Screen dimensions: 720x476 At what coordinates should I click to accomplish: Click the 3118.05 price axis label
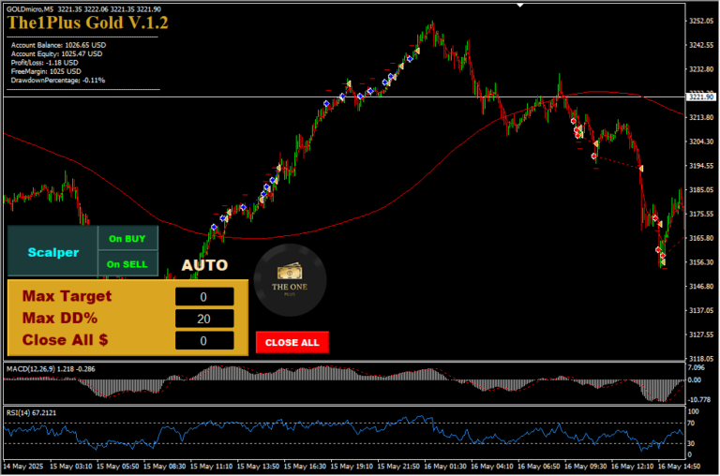tap(701, 359)
